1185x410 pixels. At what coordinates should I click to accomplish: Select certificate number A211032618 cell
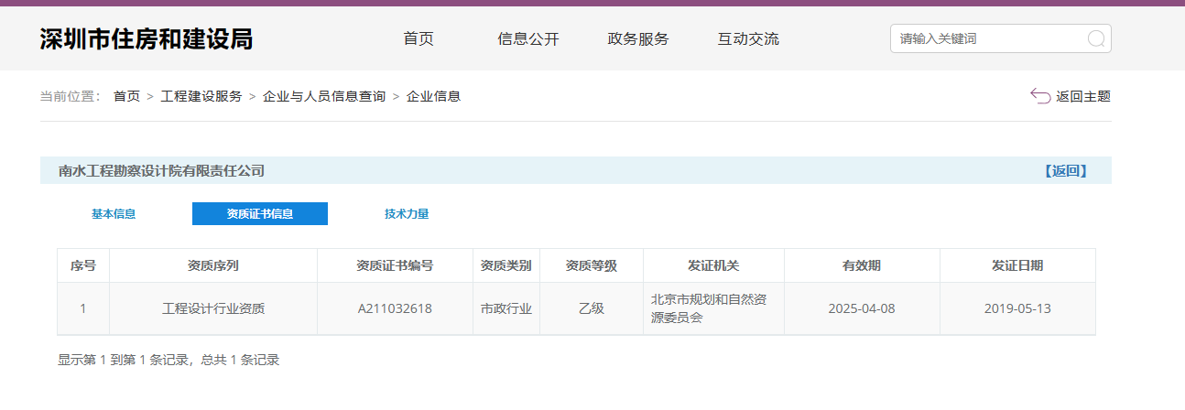(395, 308)
